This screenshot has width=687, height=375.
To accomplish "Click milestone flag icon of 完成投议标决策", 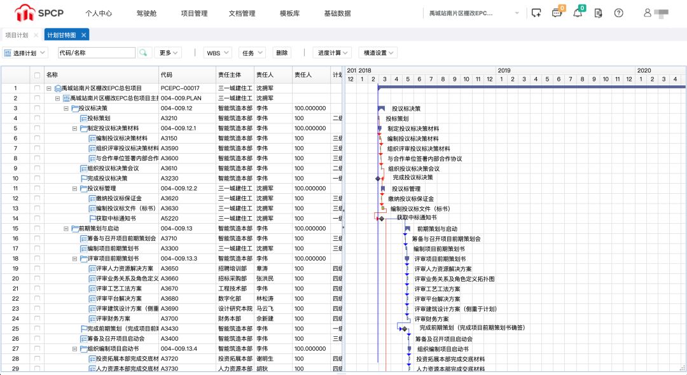I will (84, 179).
